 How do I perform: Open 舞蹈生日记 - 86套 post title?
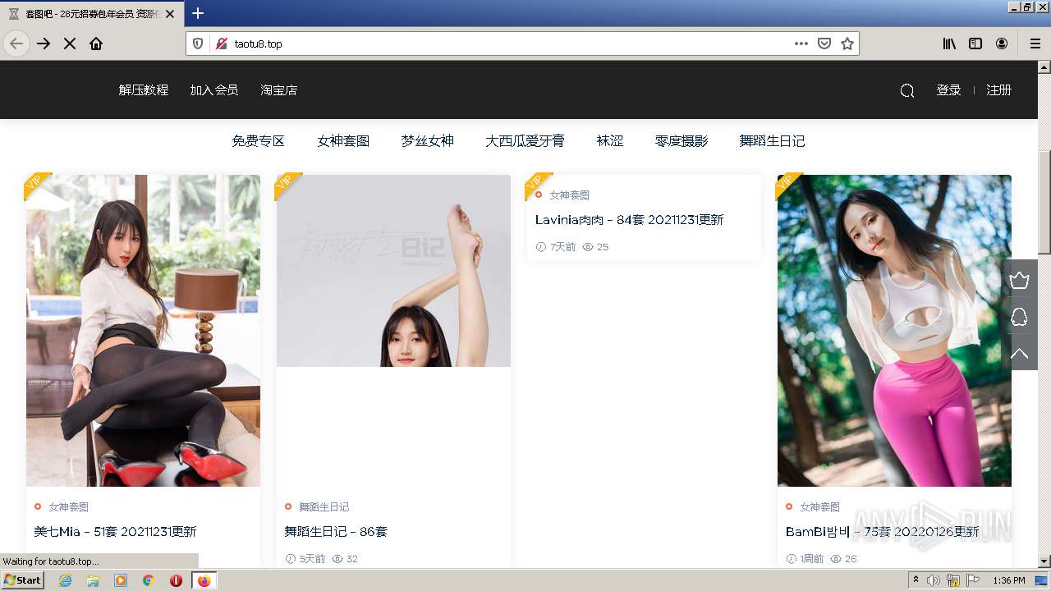[x=336, y=532]
